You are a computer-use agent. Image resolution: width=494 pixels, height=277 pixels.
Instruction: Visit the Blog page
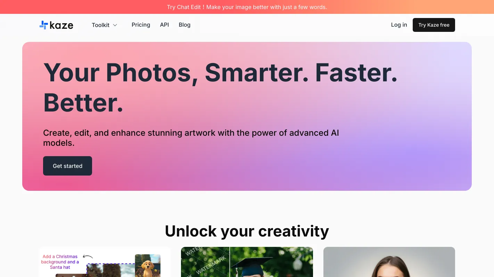(x=184, y=25)
